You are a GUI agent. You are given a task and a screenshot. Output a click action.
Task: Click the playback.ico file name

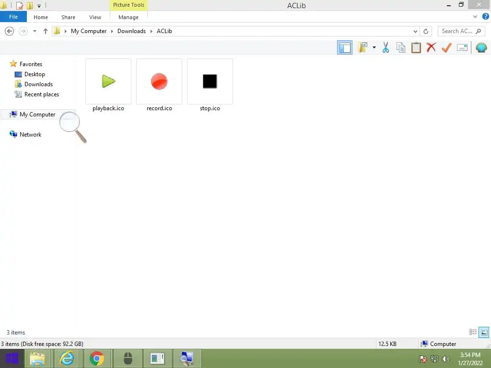point(108,108)
